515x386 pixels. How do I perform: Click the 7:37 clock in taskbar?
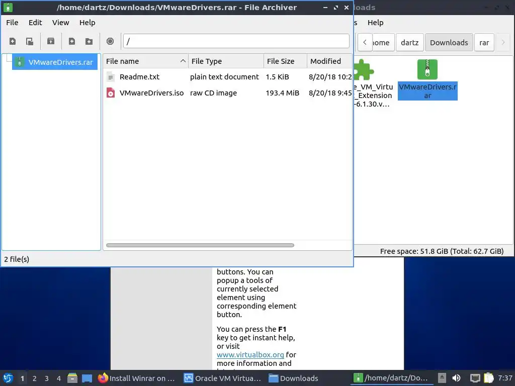click(505, 378)
